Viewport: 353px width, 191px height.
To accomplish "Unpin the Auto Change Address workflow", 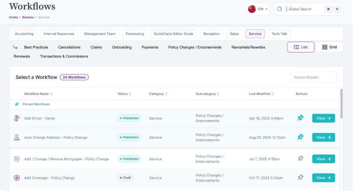I will [x=300, y=137].
